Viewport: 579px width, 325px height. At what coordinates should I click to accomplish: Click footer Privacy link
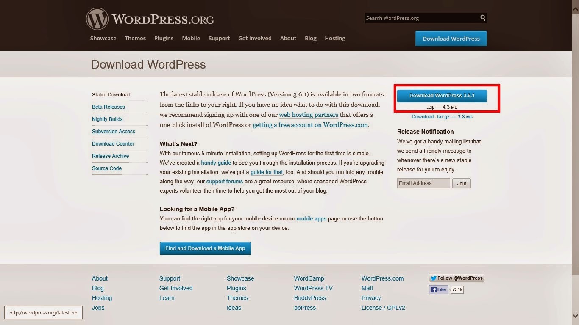(x=371, y=298)
